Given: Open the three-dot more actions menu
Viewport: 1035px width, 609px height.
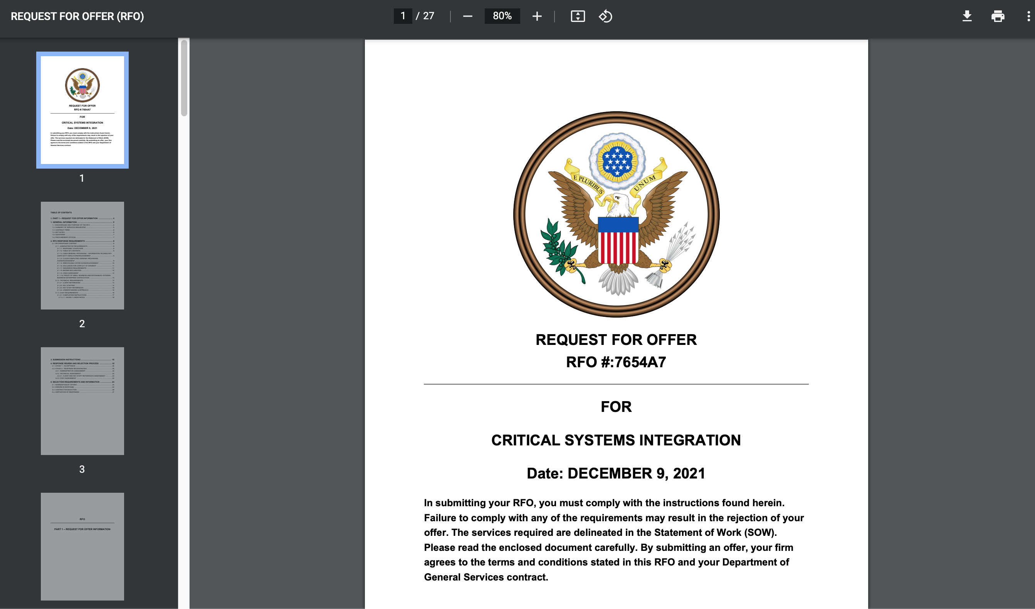Looking at the screenshot, I should click(1028, 17).
